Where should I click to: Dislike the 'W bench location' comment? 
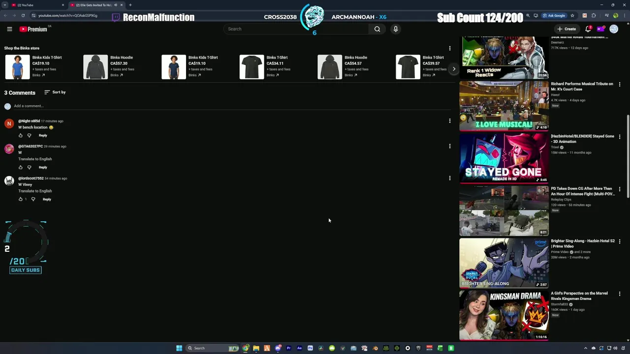[29, 135]
